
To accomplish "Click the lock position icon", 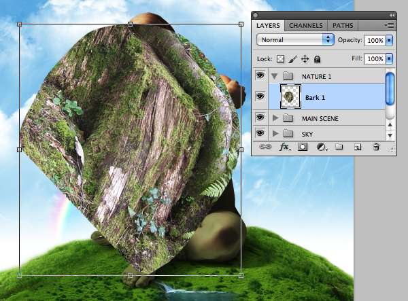I will [x=305, y=59].
